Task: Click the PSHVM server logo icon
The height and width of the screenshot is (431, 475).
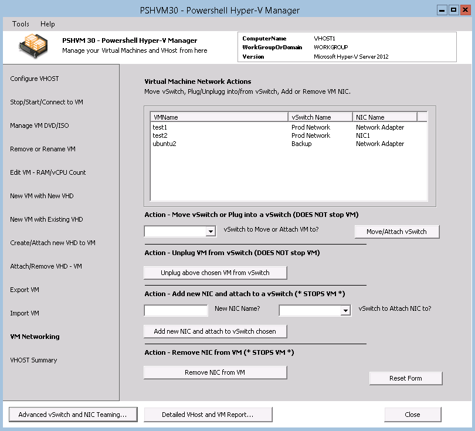Action: click(x=33, y=46)
